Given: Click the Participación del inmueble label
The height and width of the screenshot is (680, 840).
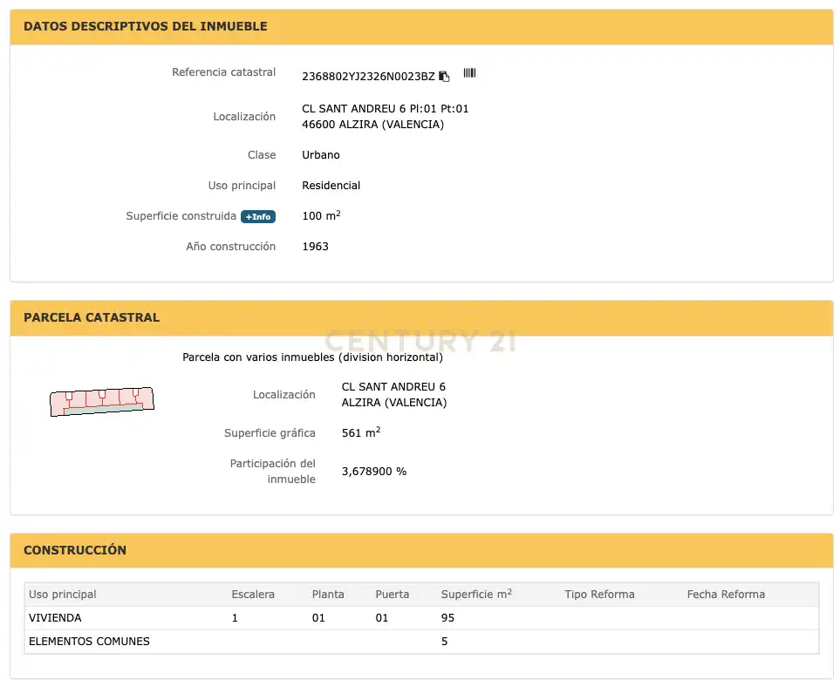Looking at the screenshot, I should [x=273, y=471].
